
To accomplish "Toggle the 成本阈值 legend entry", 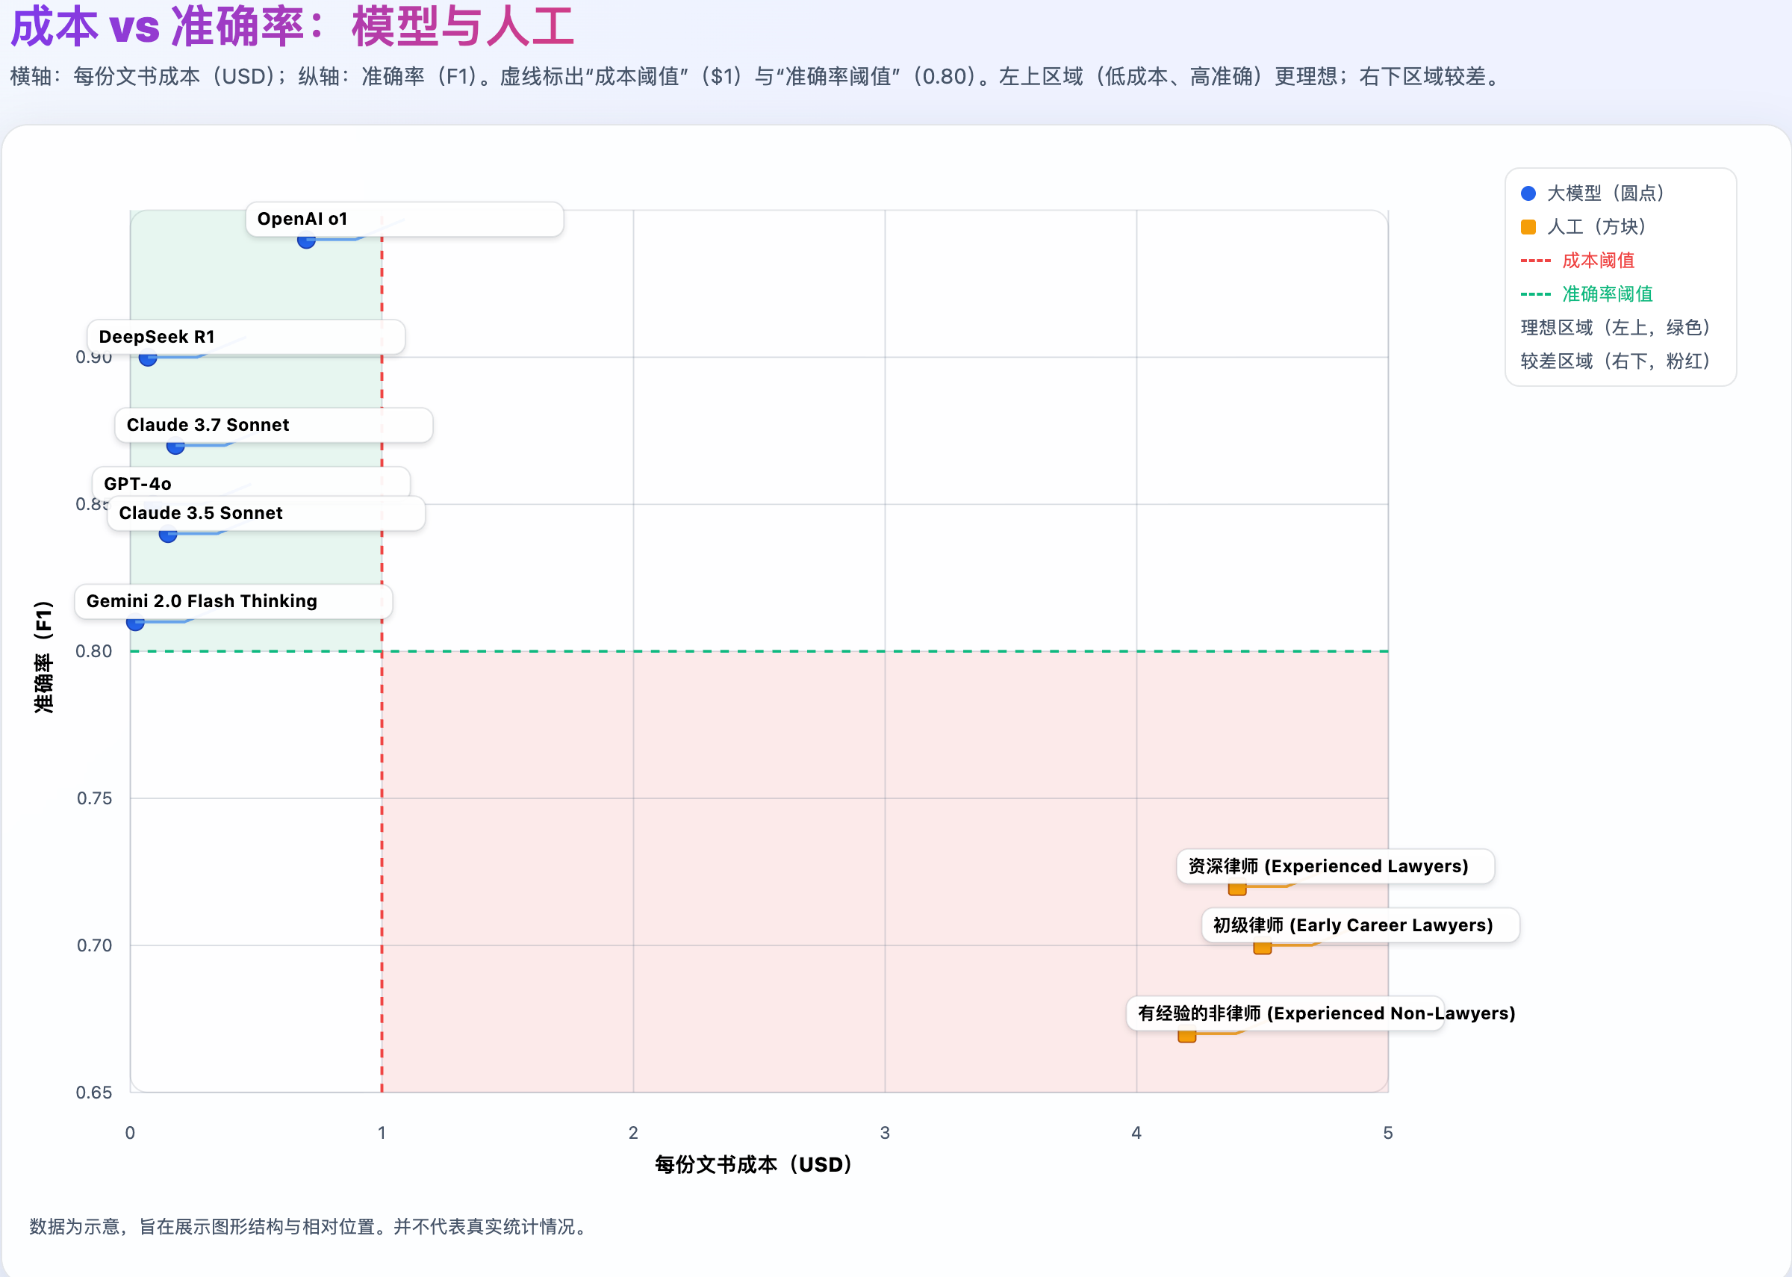I will (x=1599, y=261).
